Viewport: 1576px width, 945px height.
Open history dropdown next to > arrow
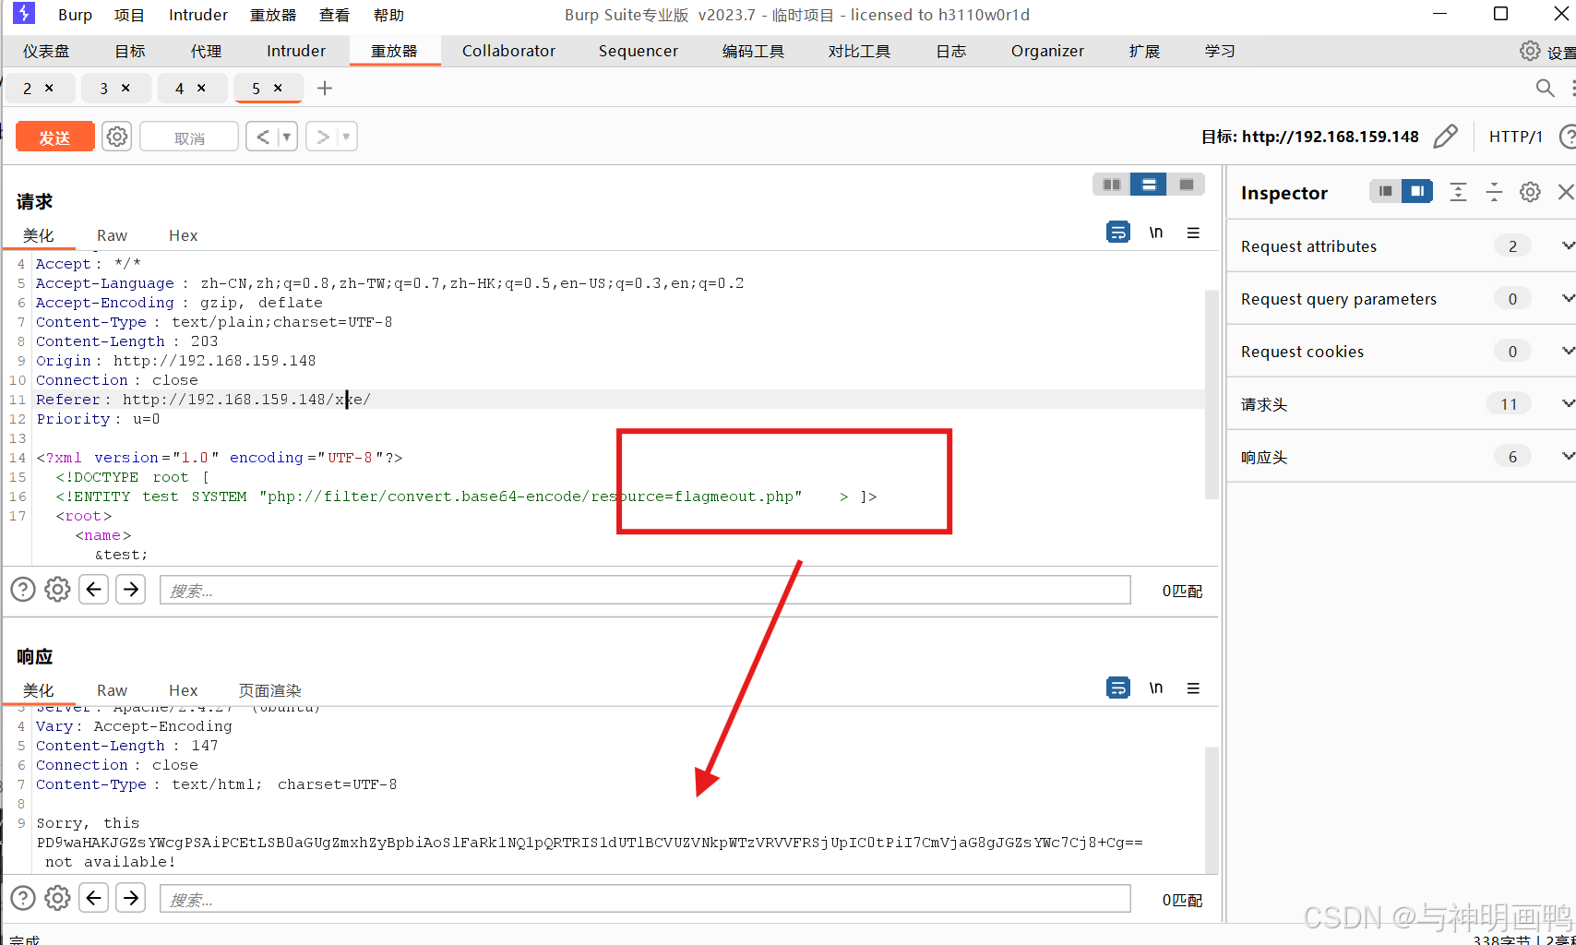point(346,137)
